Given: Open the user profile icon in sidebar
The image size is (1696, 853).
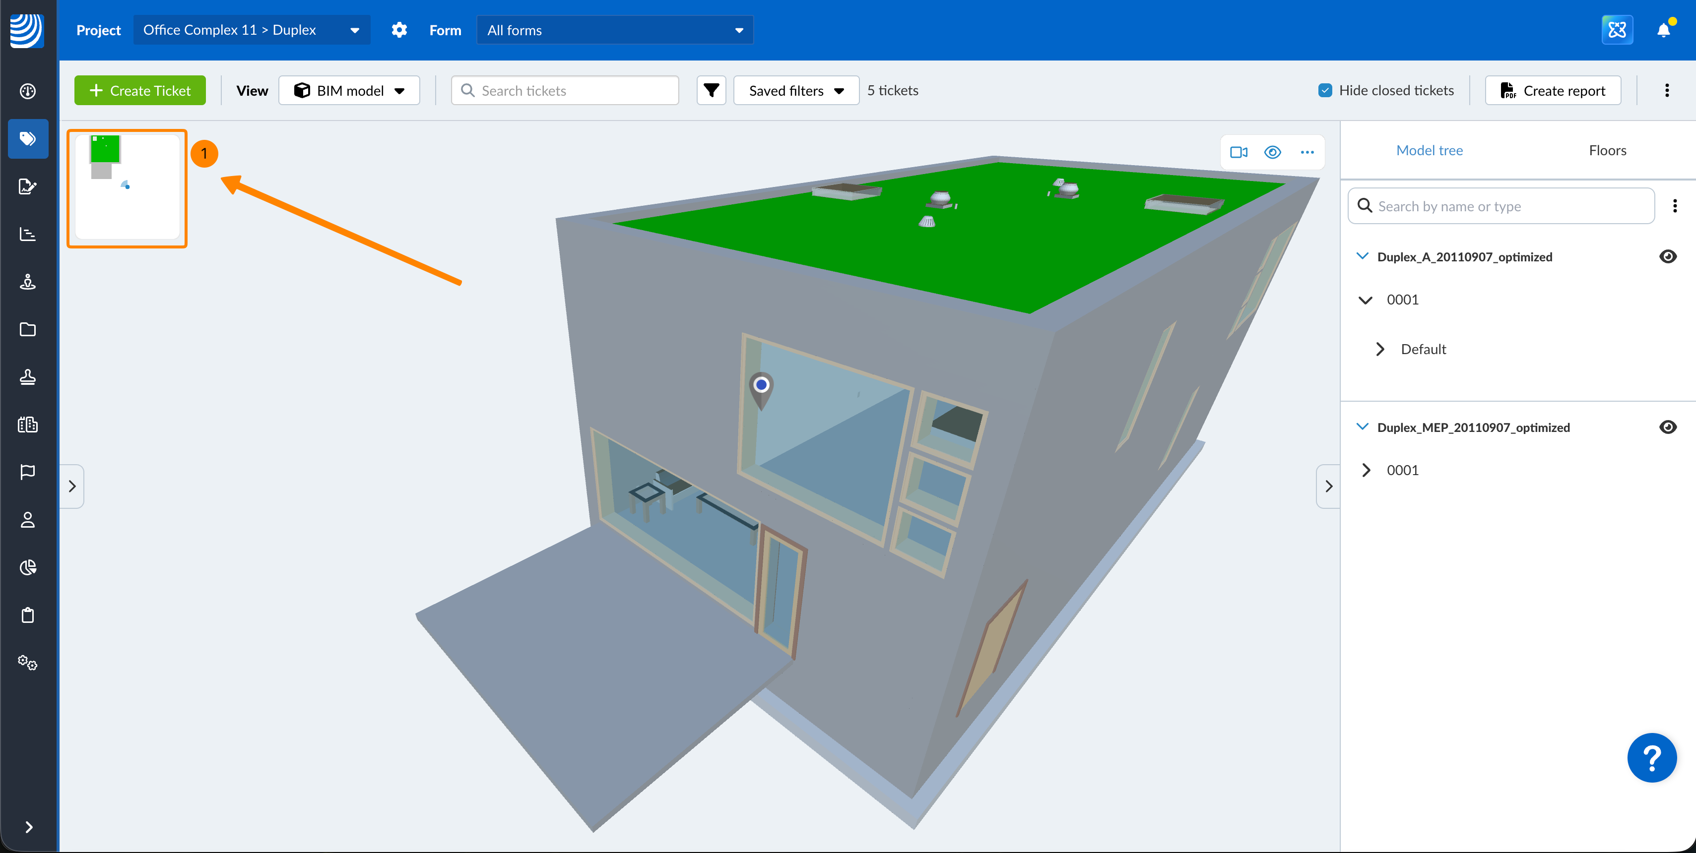Looking at the screenshot, I should coord(28,520).
